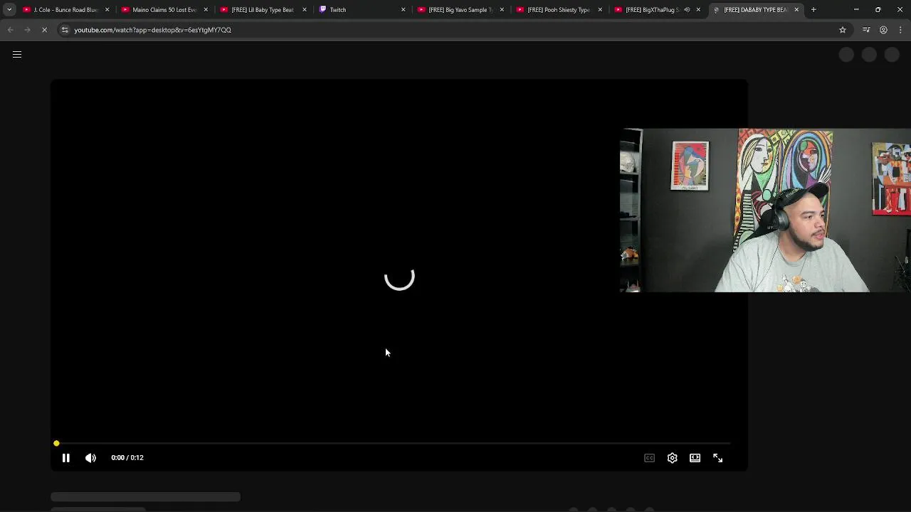Click the youtube.com address bar URL
This screenshot has width=911, height=512.
click(x=152, y=30)
